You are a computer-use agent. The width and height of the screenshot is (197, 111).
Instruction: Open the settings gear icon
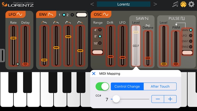(x=191, y=4)
